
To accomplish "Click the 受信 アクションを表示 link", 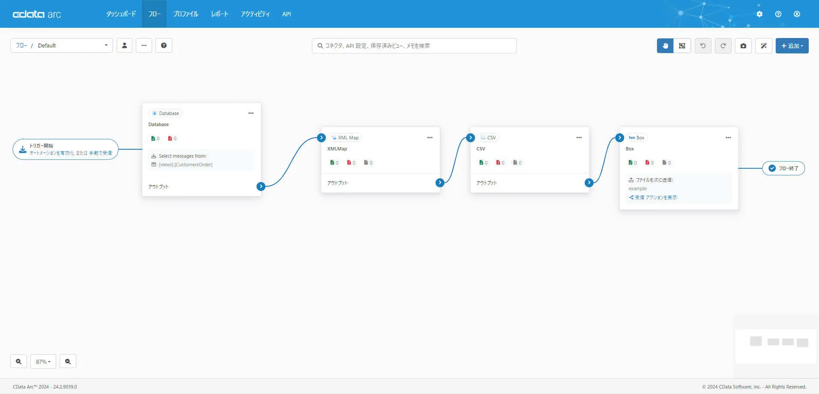I will pos(653,197).
